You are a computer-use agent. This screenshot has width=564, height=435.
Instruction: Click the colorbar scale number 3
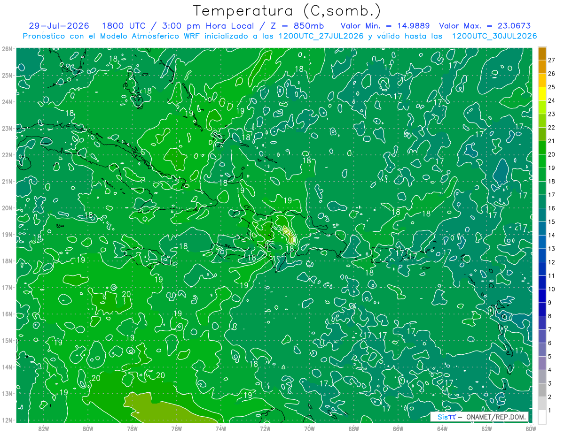coord(550,384)
